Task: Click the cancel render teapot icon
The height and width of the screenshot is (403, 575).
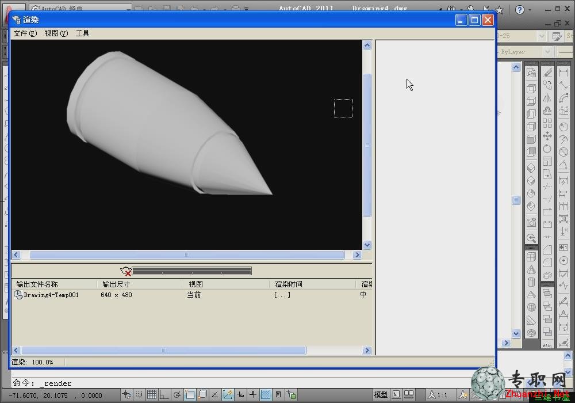Action: pos(126,271)
